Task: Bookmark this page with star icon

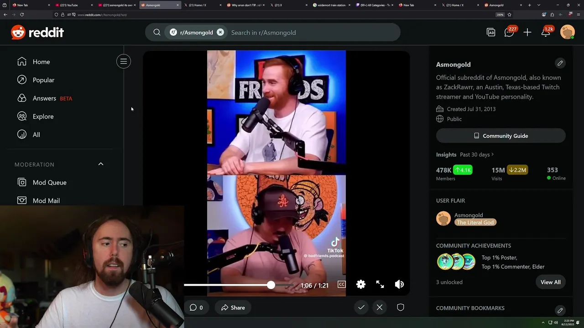Action: 509,15
